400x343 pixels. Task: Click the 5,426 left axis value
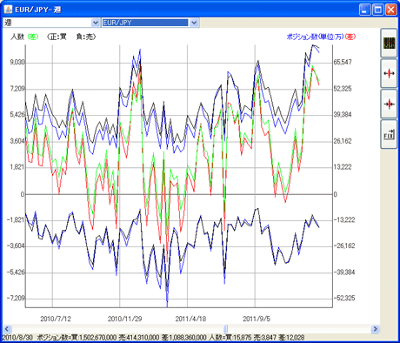click(x=17, y=114)
